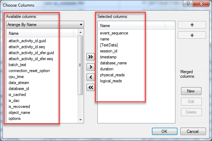Click the disabled Edit merged column button
Screen dimensions: 212x141
191,102
